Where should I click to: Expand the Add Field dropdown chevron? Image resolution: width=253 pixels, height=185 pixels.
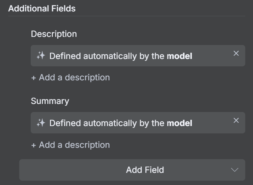tap(235, 170)
